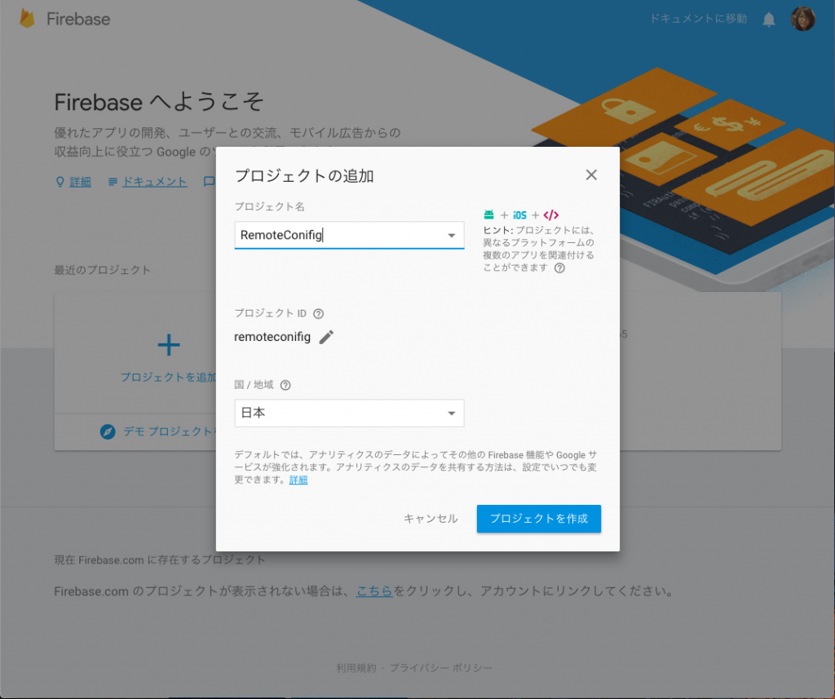Open 利用規約 in the footer
Image resolution: width=835 pixels, height=699 pixels.
[x=356, y=667]
